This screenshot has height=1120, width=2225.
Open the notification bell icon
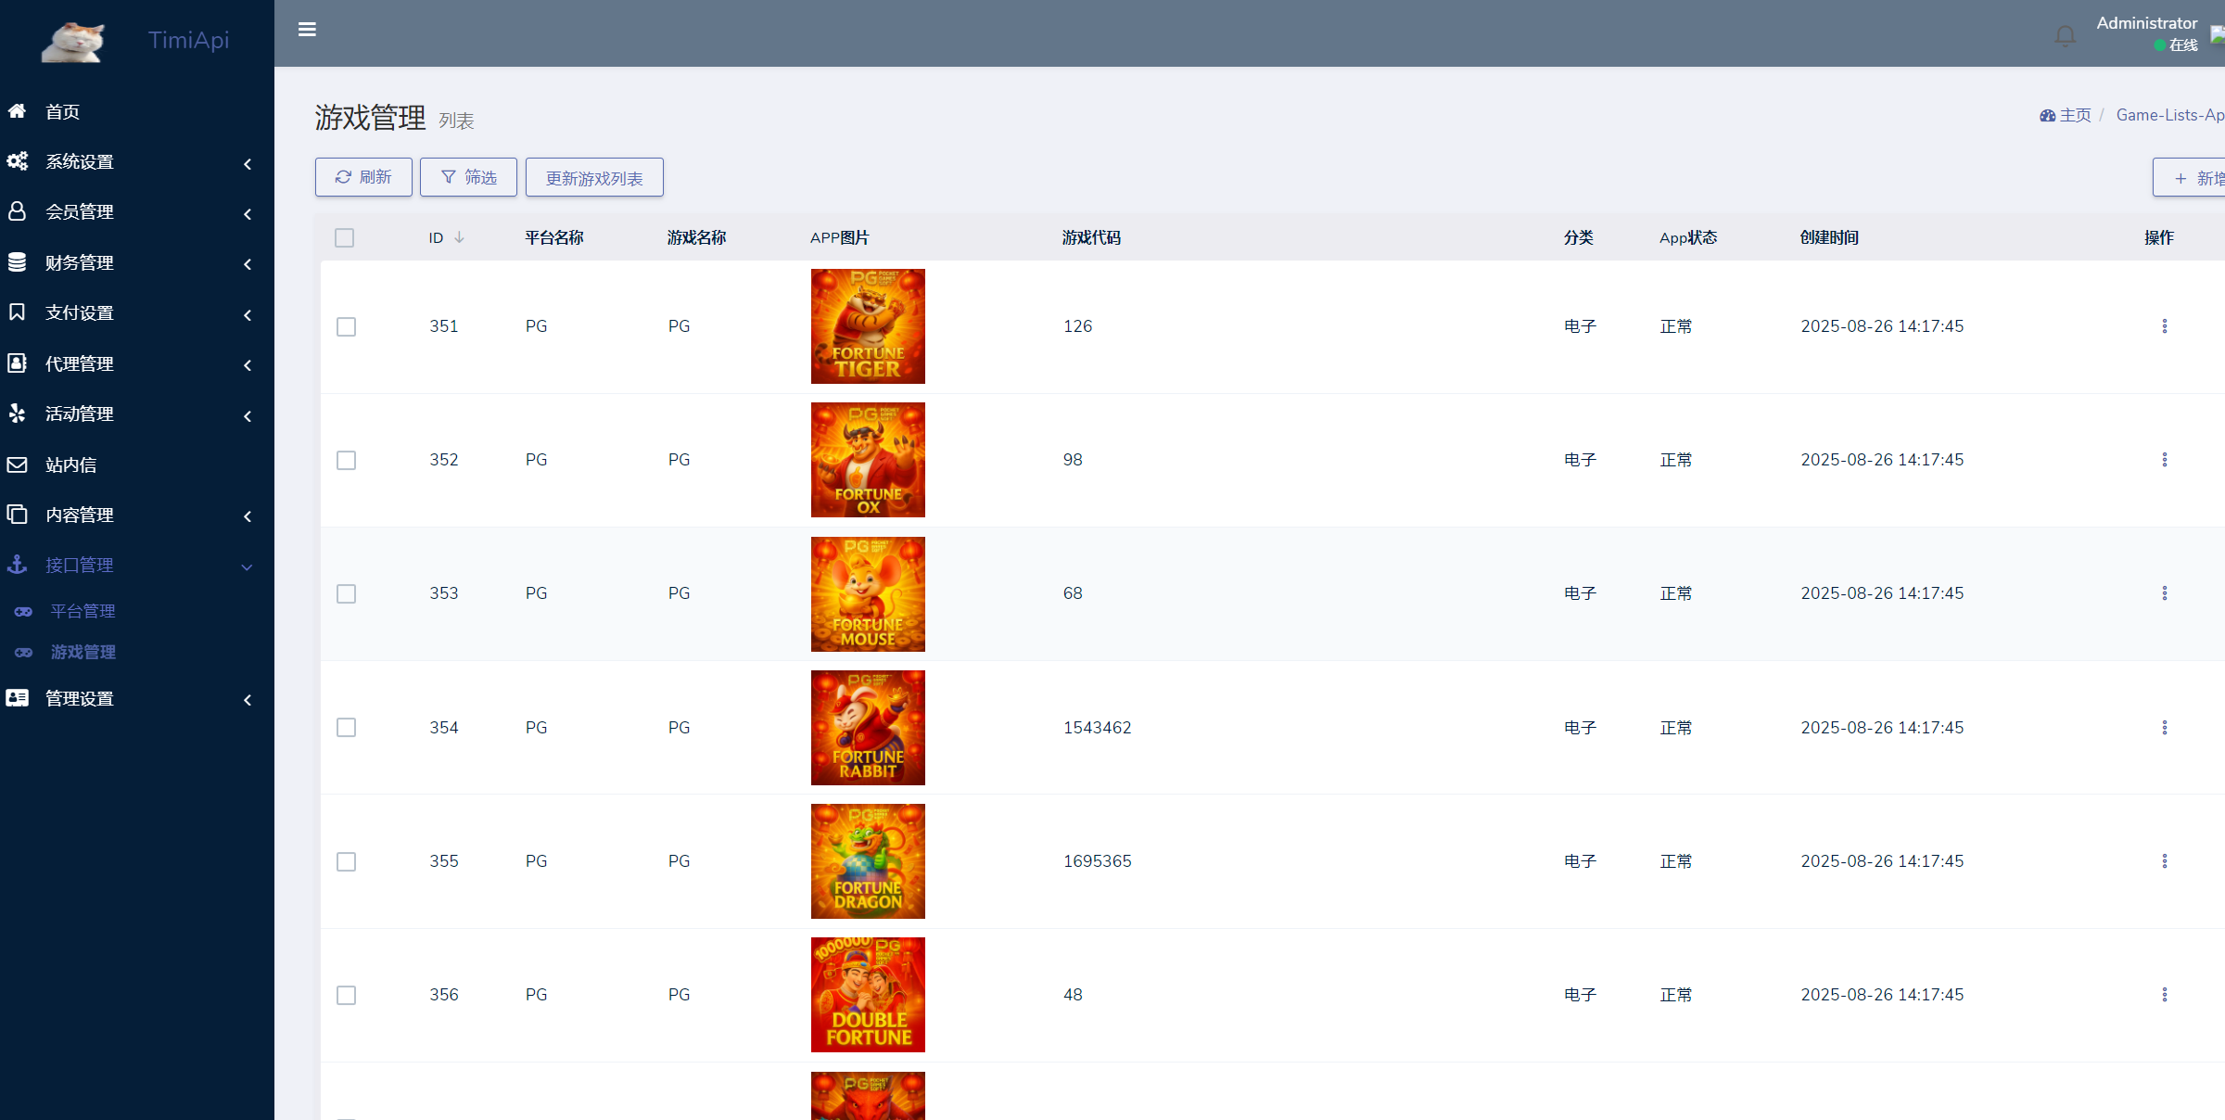[2065, 36]
